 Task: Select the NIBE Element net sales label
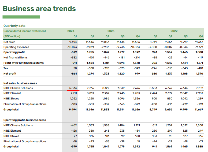pyautogui.click(x=12, y=93)
